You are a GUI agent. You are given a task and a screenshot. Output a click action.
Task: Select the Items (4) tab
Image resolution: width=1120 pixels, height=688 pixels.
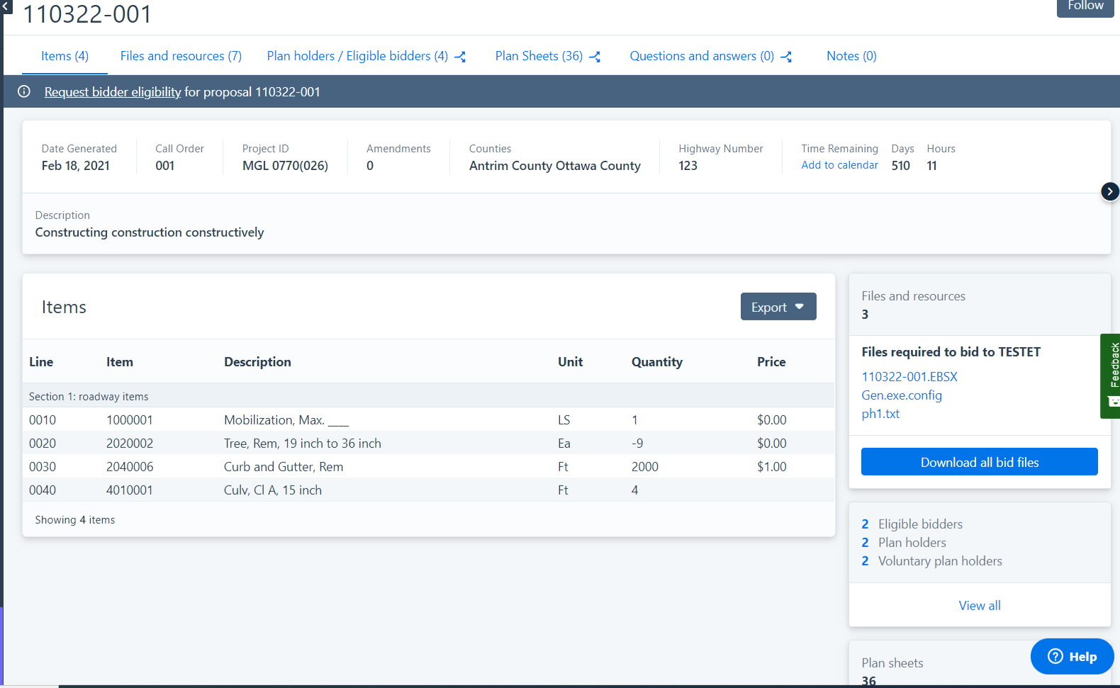tap(65, 56)
